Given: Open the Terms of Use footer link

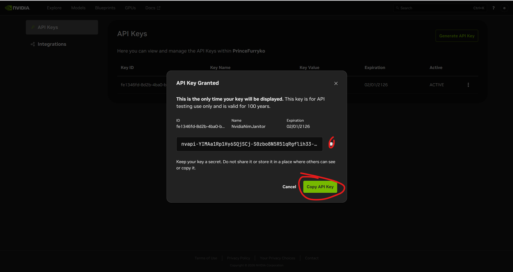Looking at the screenshot, I should click(x=206, y=258).
